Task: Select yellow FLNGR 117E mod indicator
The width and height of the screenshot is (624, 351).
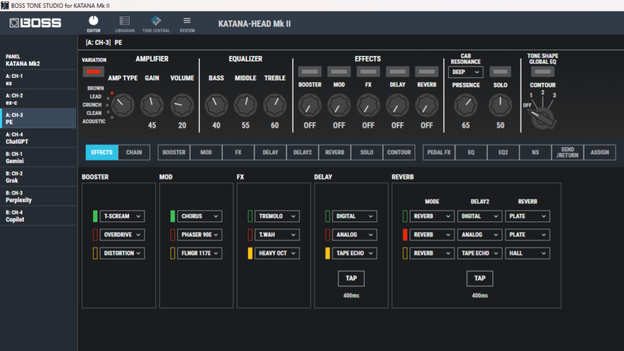Action: click(172, 253)
